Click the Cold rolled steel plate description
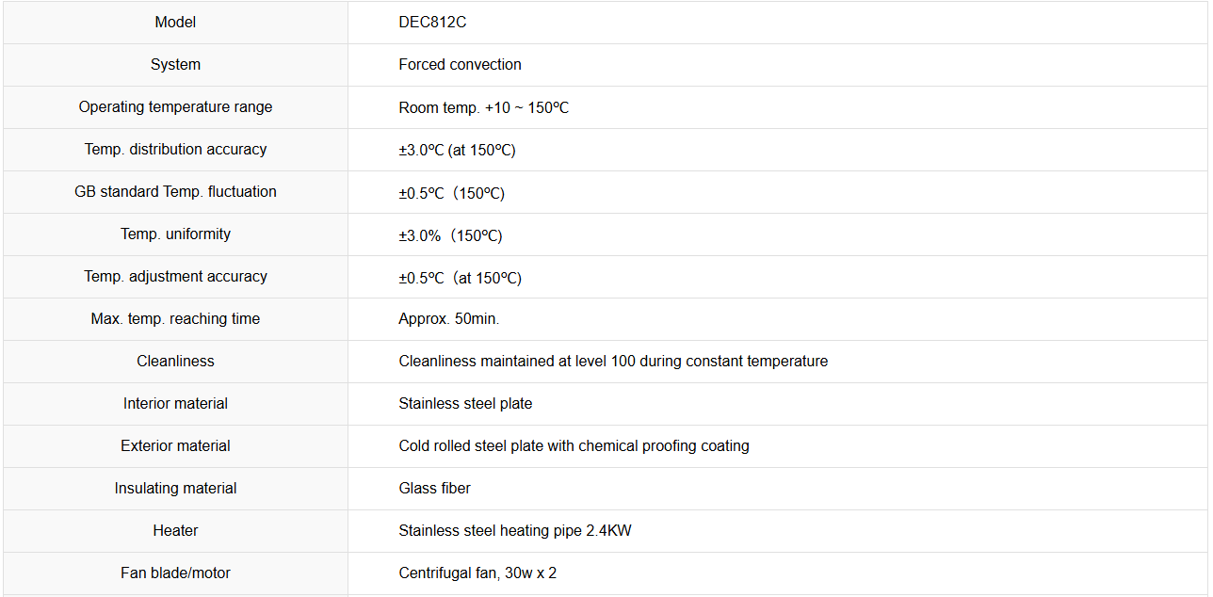 click(574, 445)
